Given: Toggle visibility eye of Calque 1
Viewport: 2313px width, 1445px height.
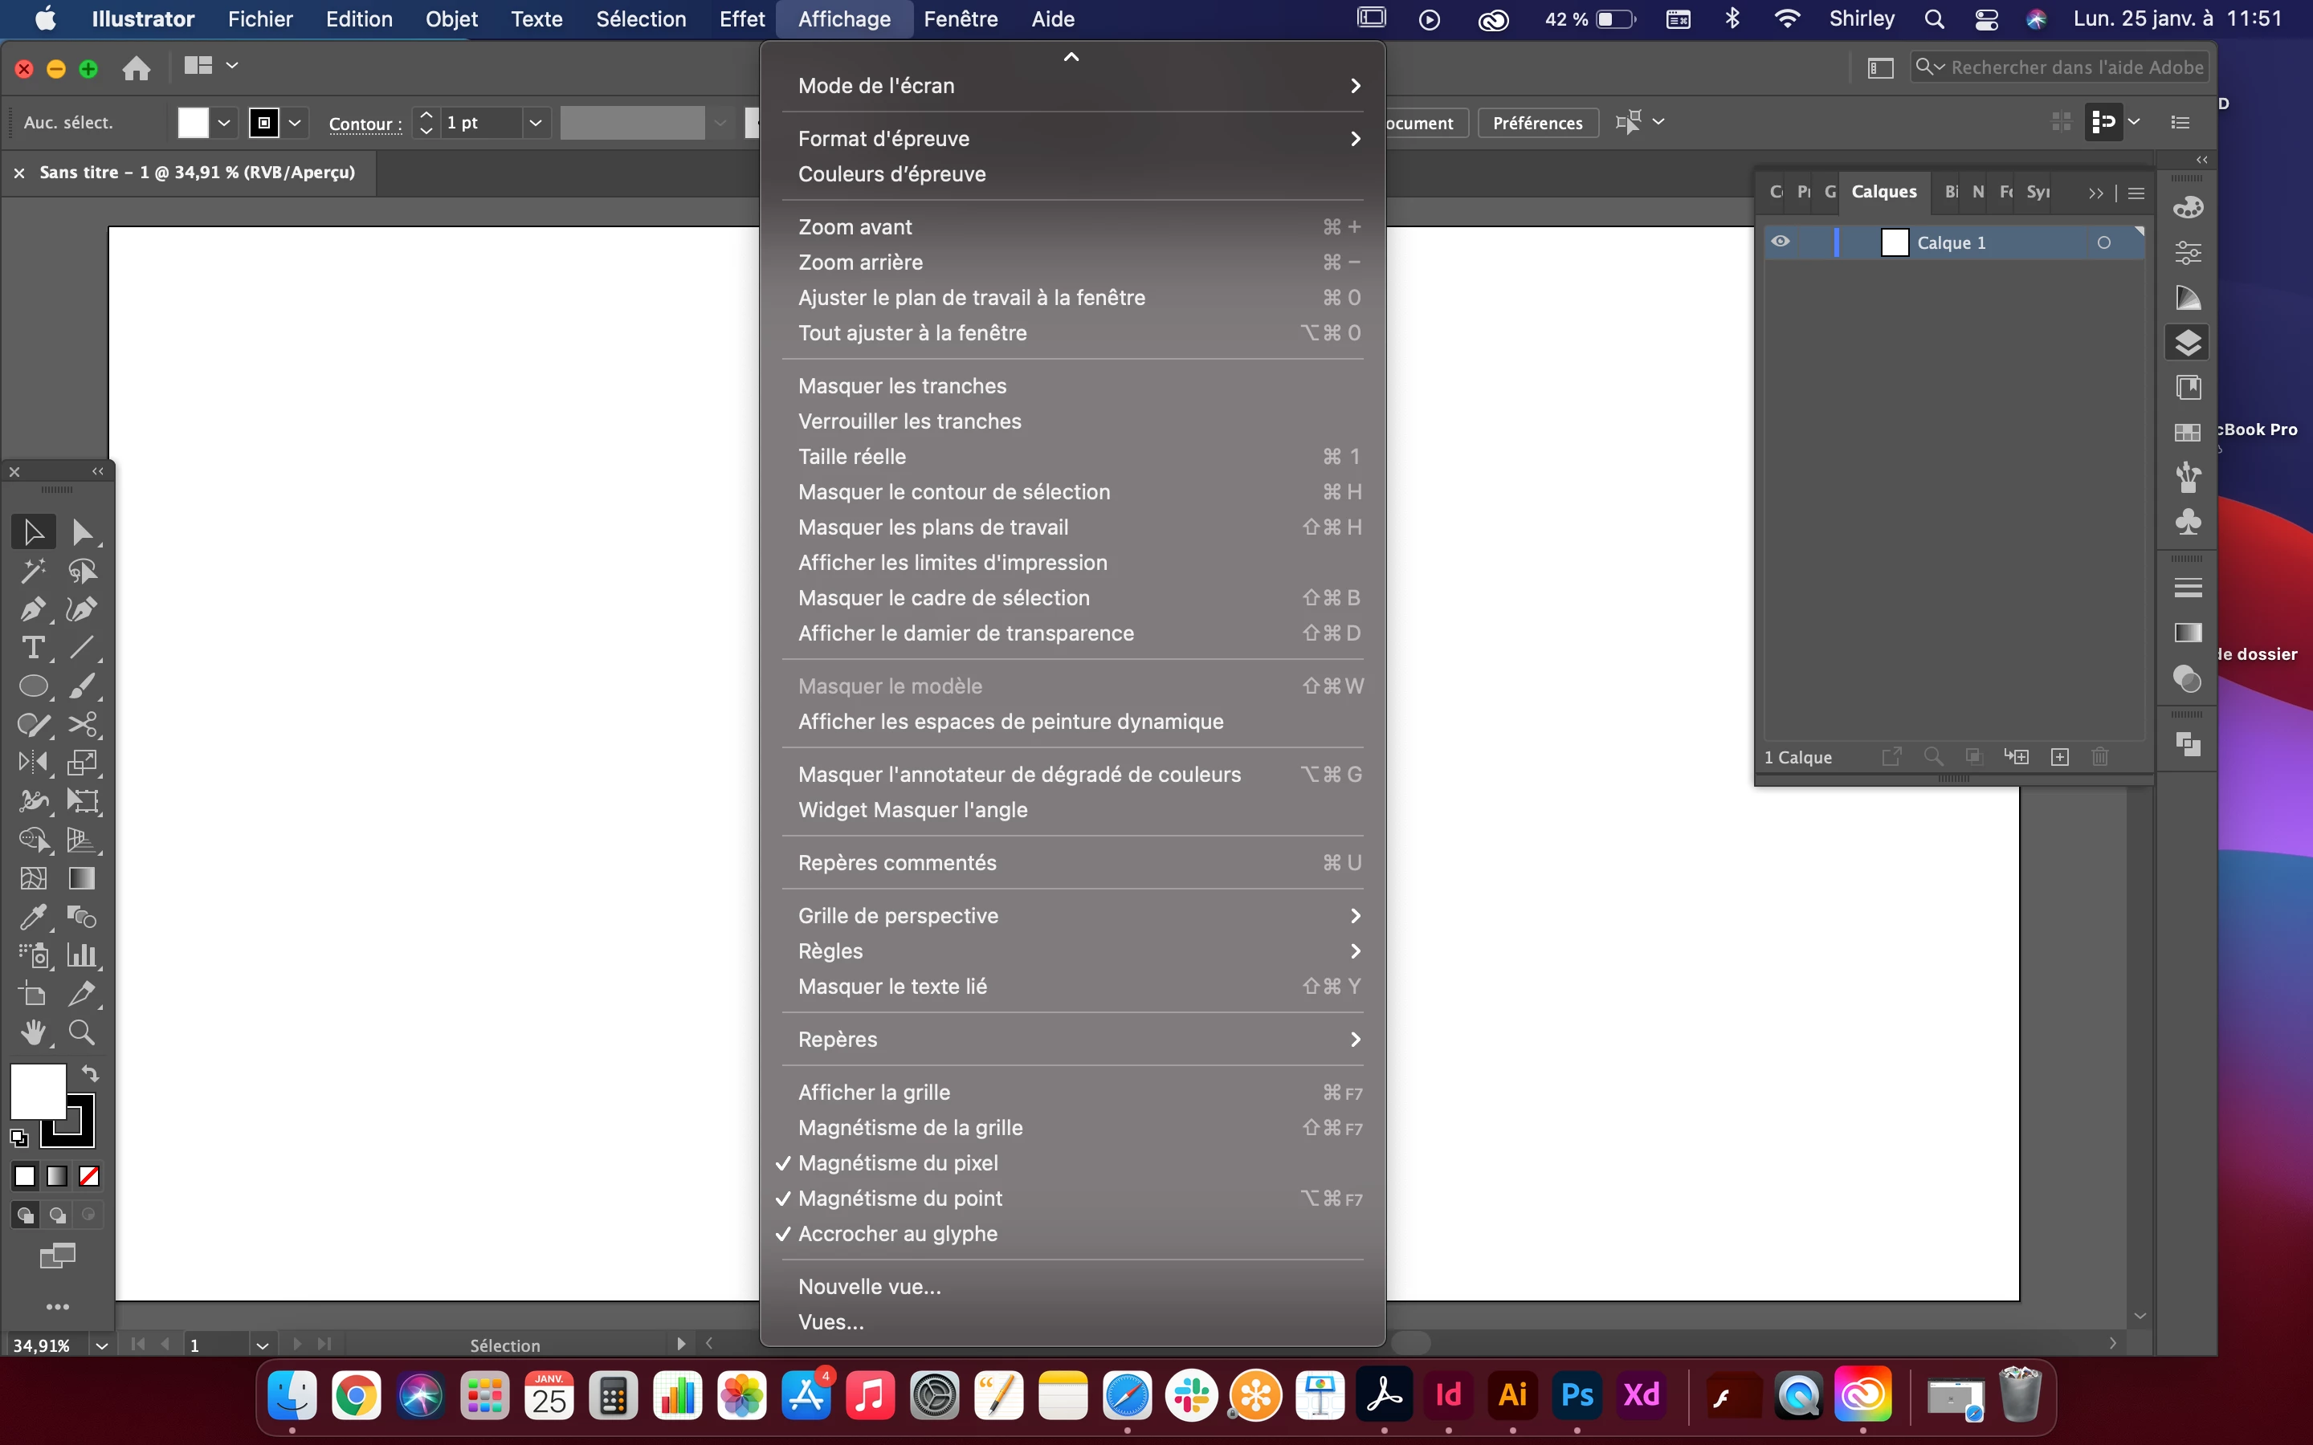Looking at the screenshot, I should (1780, 242).
